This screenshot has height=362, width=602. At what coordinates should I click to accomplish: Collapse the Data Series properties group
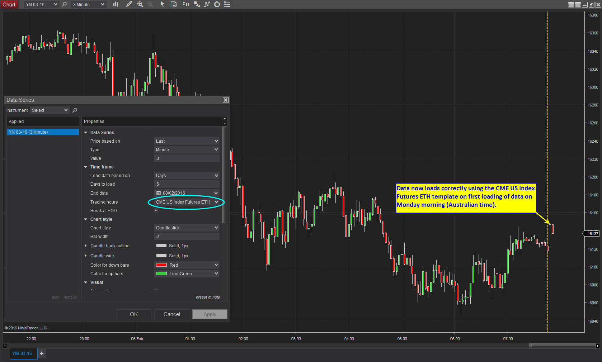click(86, 133)
